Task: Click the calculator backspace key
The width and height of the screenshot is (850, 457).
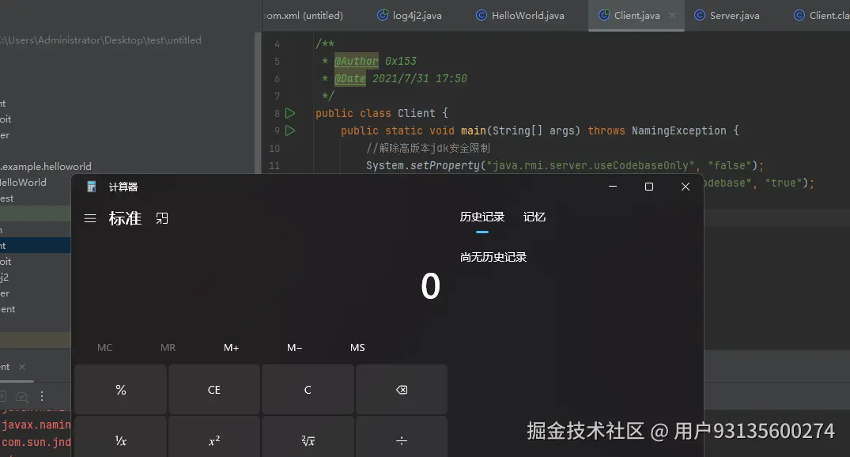Action: (402, 390)
